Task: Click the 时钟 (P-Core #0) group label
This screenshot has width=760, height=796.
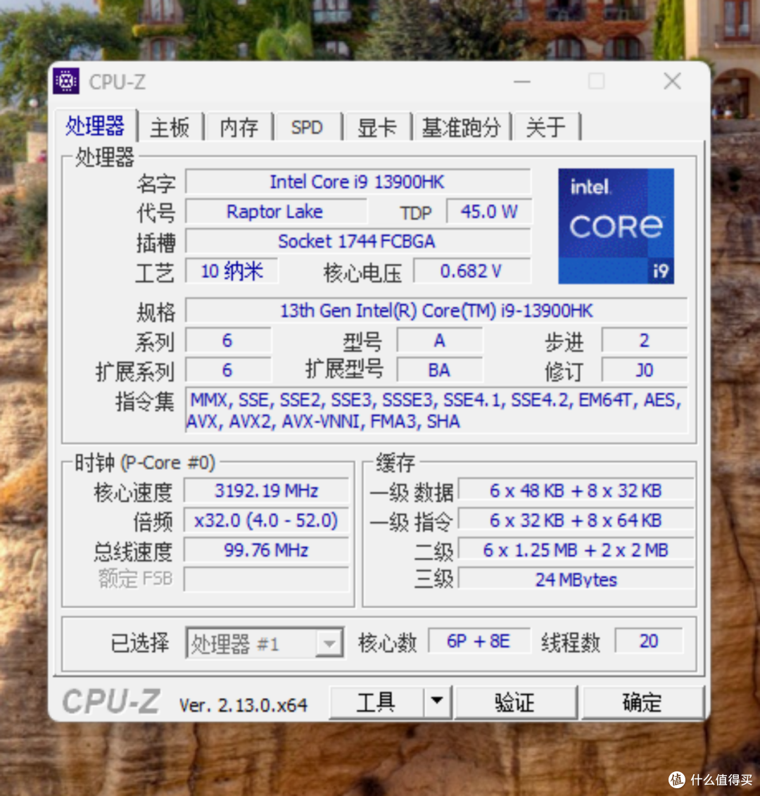Action: tap(145, 463)
